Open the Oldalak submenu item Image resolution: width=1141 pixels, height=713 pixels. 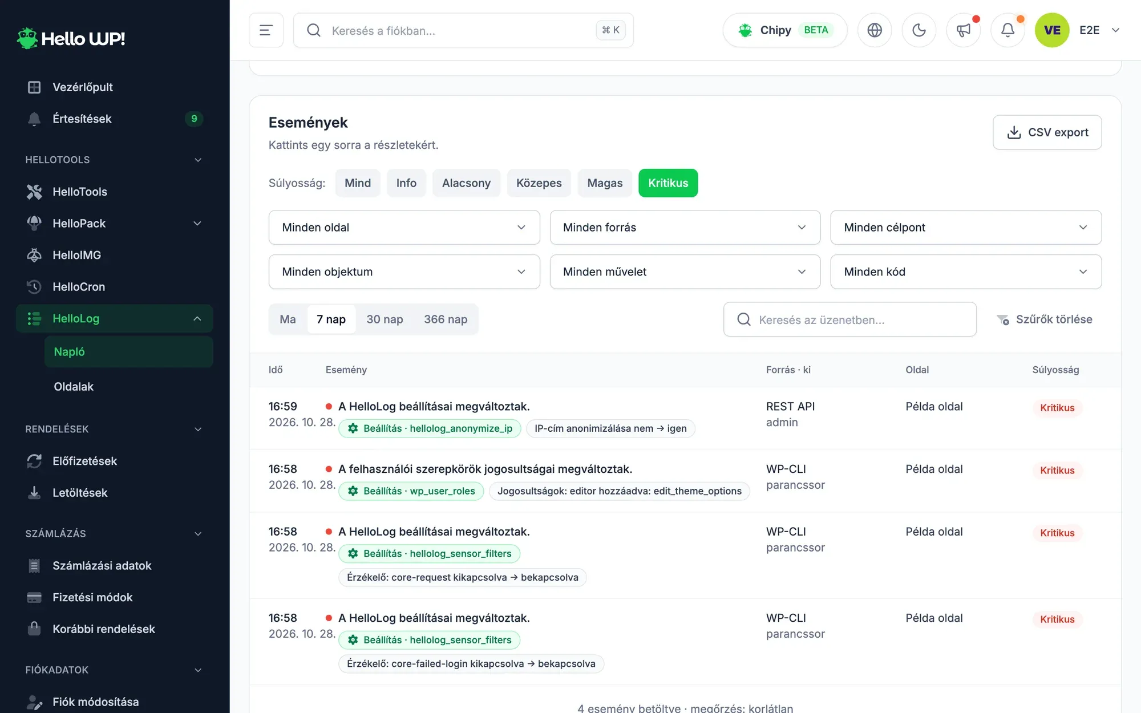(x=128, y=387)
